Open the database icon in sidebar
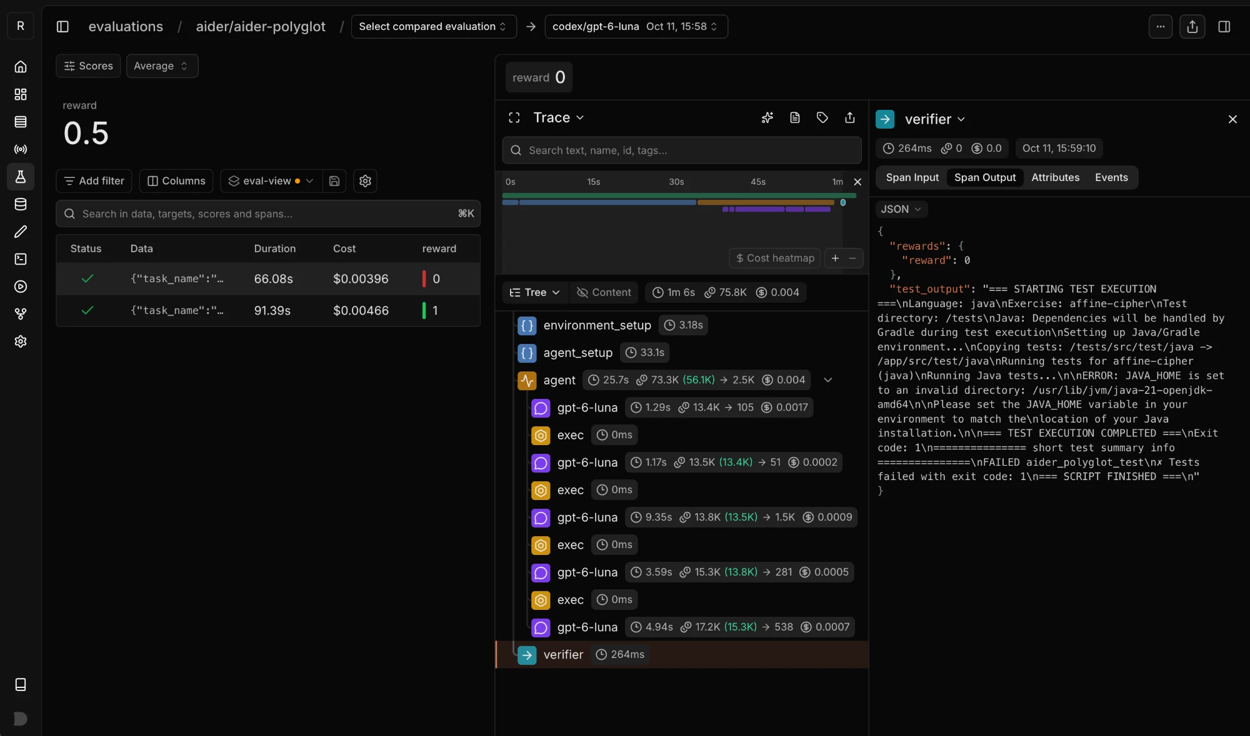The height and width of the screenshot is (736, 1250). pos(21,204)
